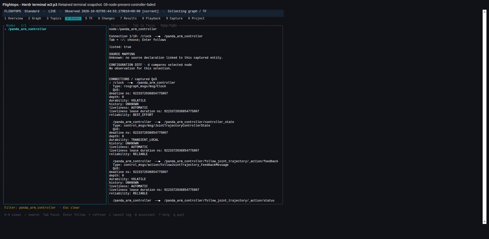Click 'Type: control_msgs/action/FollowJointTrajectory_FeedbackMessage' line
The width and height of the screenshot is (489, 239).
pyautogui.click(x=171, y=165)
